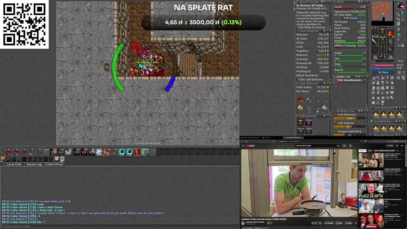Screen dimensions: 407x229
Task: Switch to the Server Log tab
Action: point(34,164)
